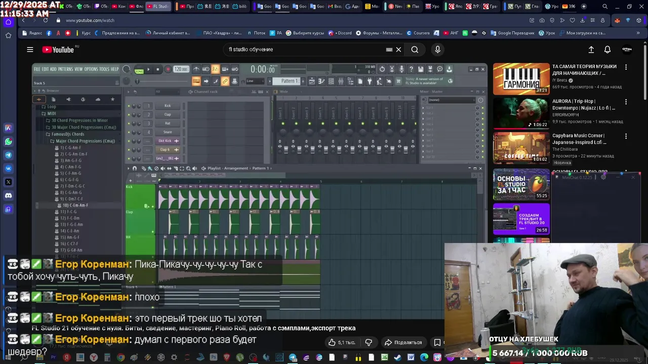Toggle mute LED on Clap 6 channel
This screenshot has height=364, width=648.
click(129, 150)
